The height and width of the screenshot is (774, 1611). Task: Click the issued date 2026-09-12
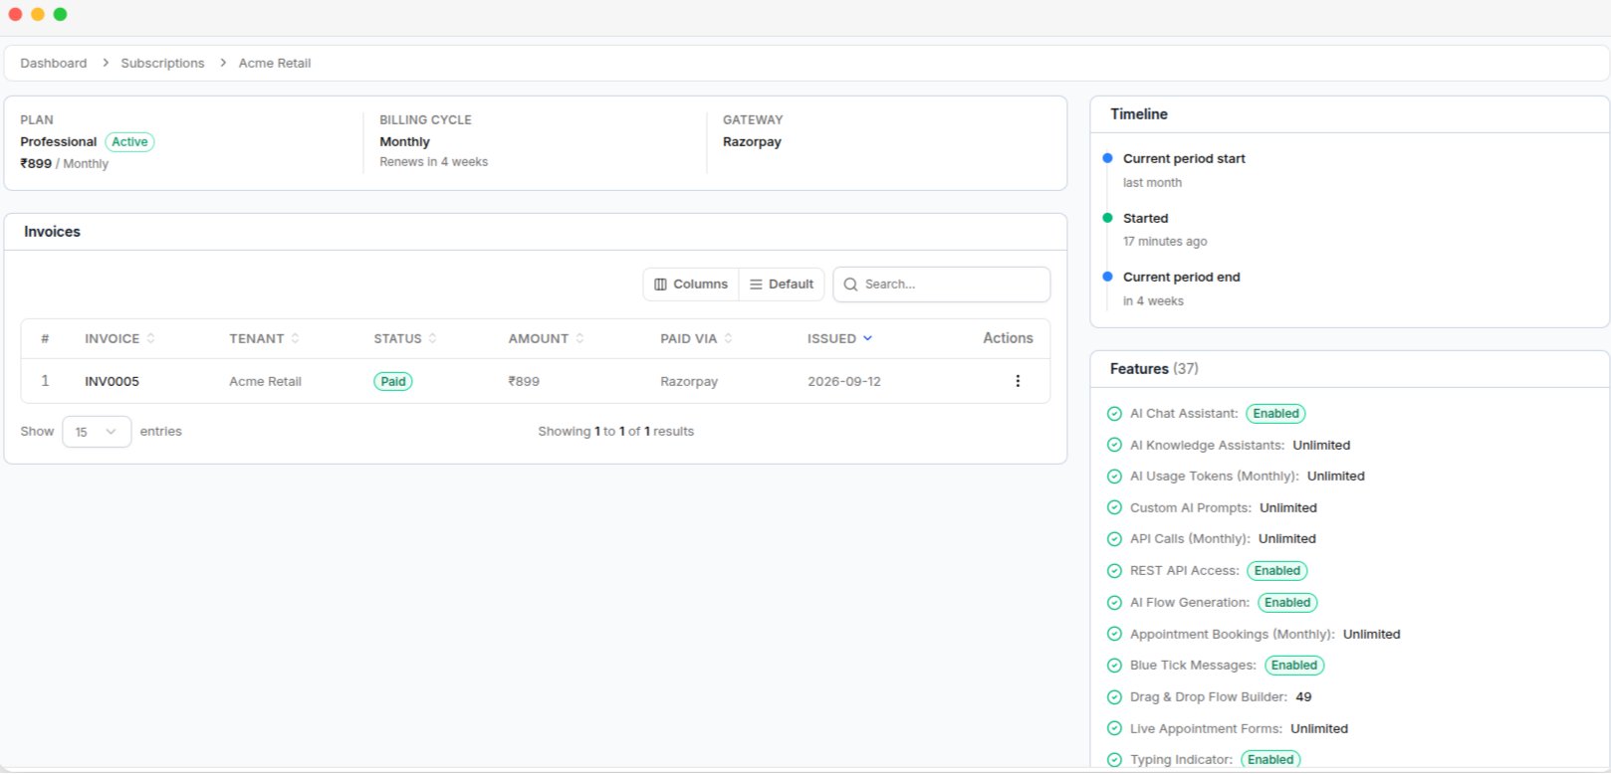[844, 381]
